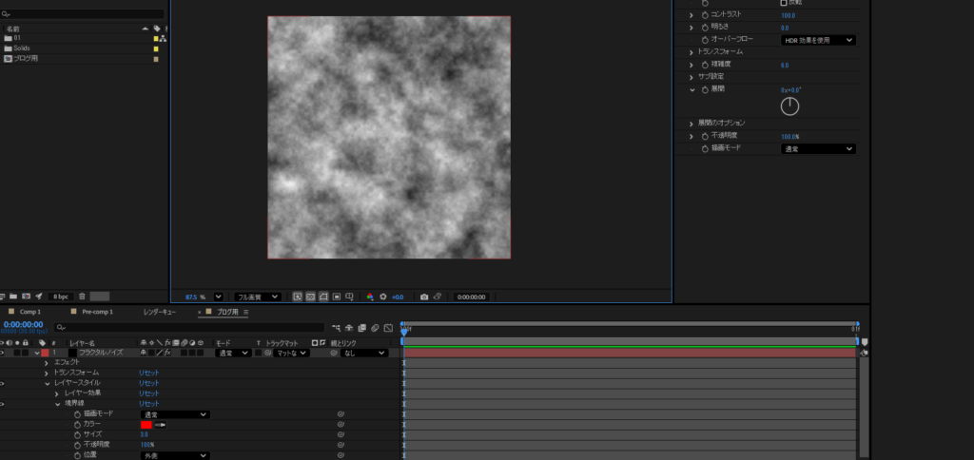Click stopwatch icon next to コントラスト
This screenshot has height=460, width=974.
705,15
